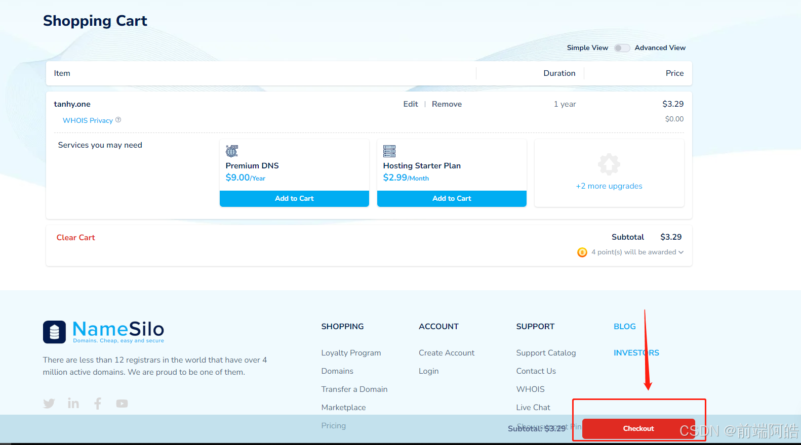This screenshot has width=801, height=445.
Task: Open NameSilo Twitter page icon
Action: point(49,403)
